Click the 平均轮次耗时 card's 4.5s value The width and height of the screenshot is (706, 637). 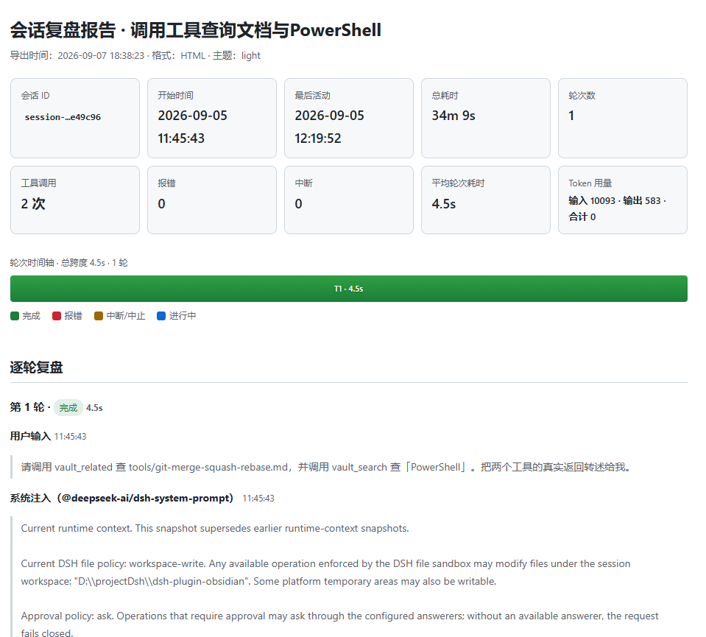coord(443,204)
